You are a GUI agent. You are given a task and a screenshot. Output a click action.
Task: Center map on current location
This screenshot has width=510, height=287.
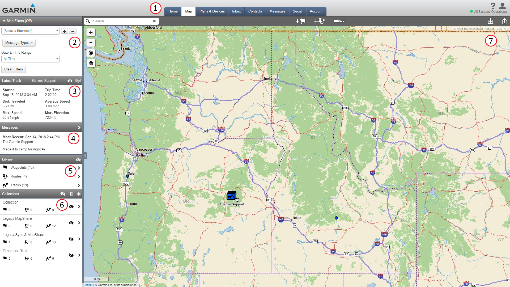pos(91,53)
